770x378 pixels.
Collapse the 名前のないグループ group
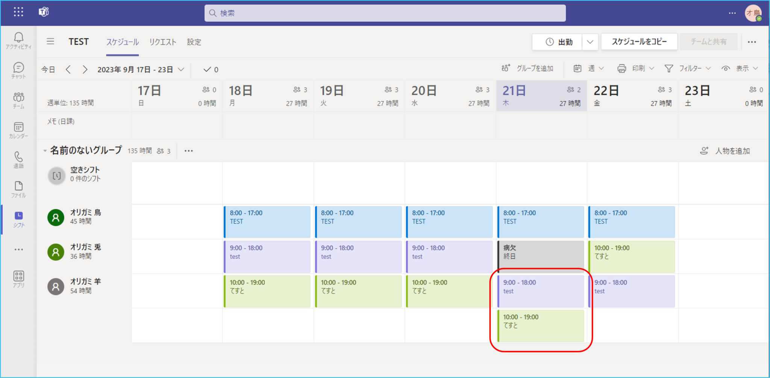(45, 151)
